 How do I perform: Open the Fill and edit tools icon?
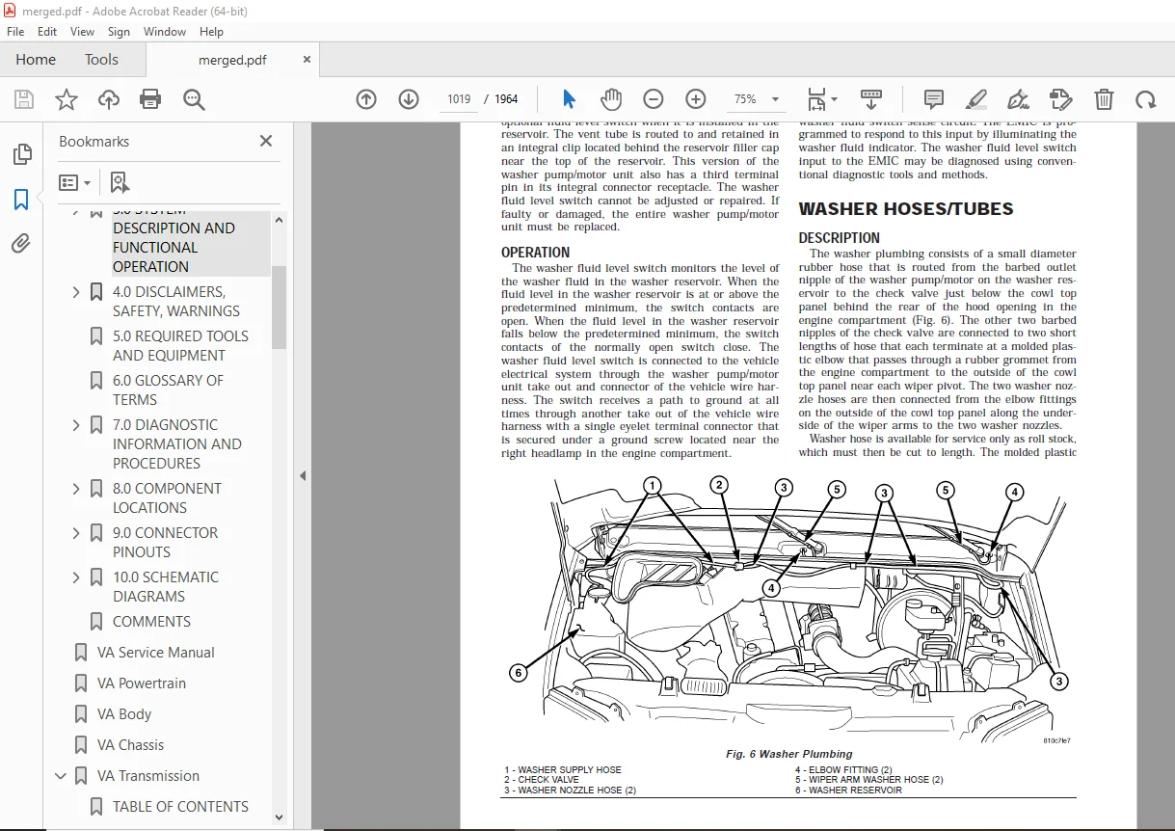[x=1060, y=99]
